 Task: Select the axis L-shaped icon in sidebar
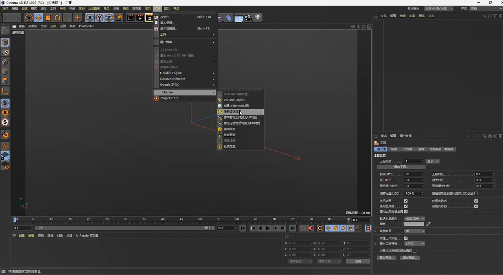5,91
